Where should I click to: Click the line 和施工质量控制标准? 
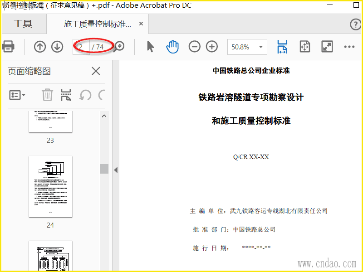pyautogui.click(x=251, y=121)
